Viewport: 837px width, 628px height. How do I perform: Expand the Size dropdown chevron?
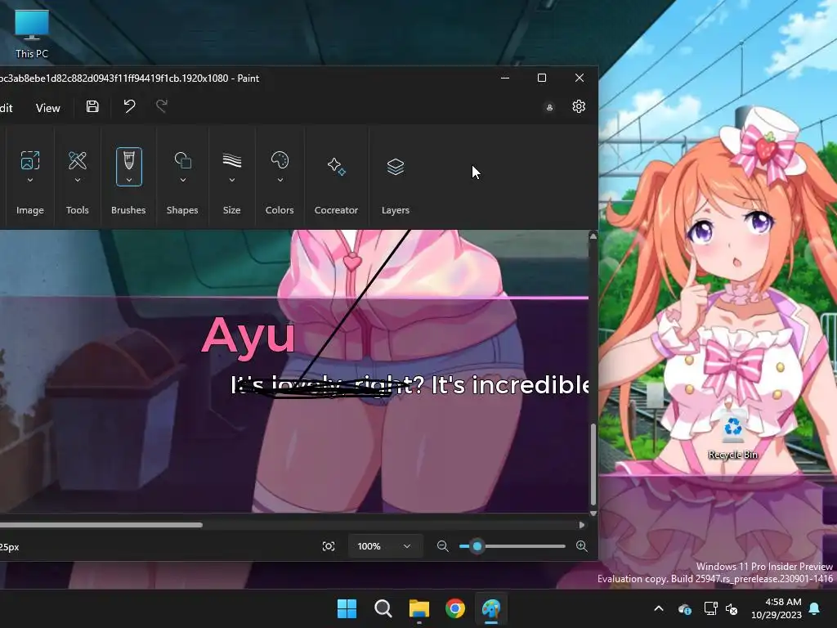pyautogui.click(x=231, y=180)
